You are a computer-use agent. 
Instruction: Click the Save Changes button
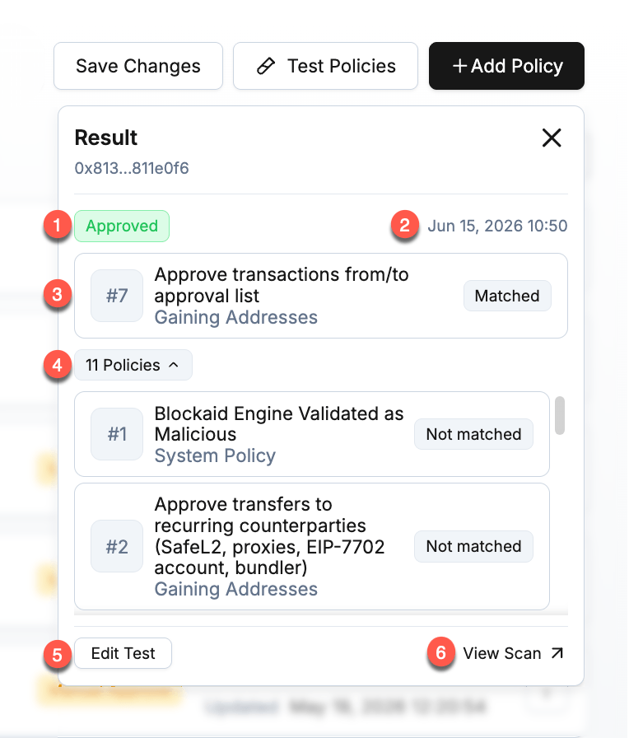pyautogui.click(x=137, y=66)
